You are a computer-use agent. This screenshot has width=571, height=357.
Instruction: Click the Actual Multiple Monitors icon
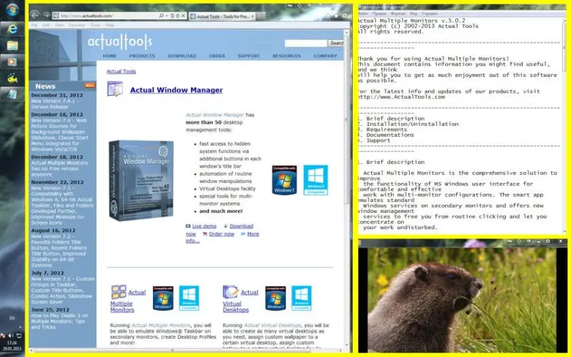tap(116, 294)
